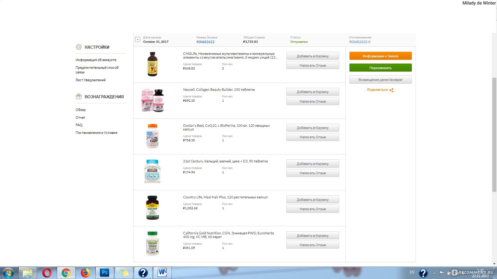Add Doctor's Best CoQ10 to cart
This screenshot has height=279, width=497.
[x=312, y=128]
